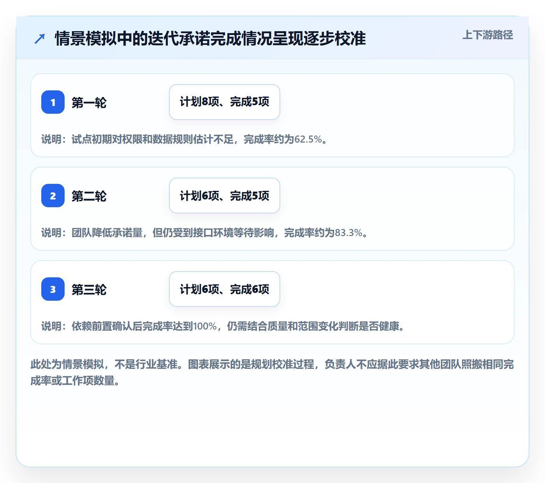This screenshot has width=545, height=483.
Task: Click the upward trend arrow icon in header
Action: [x=40, y=39]
